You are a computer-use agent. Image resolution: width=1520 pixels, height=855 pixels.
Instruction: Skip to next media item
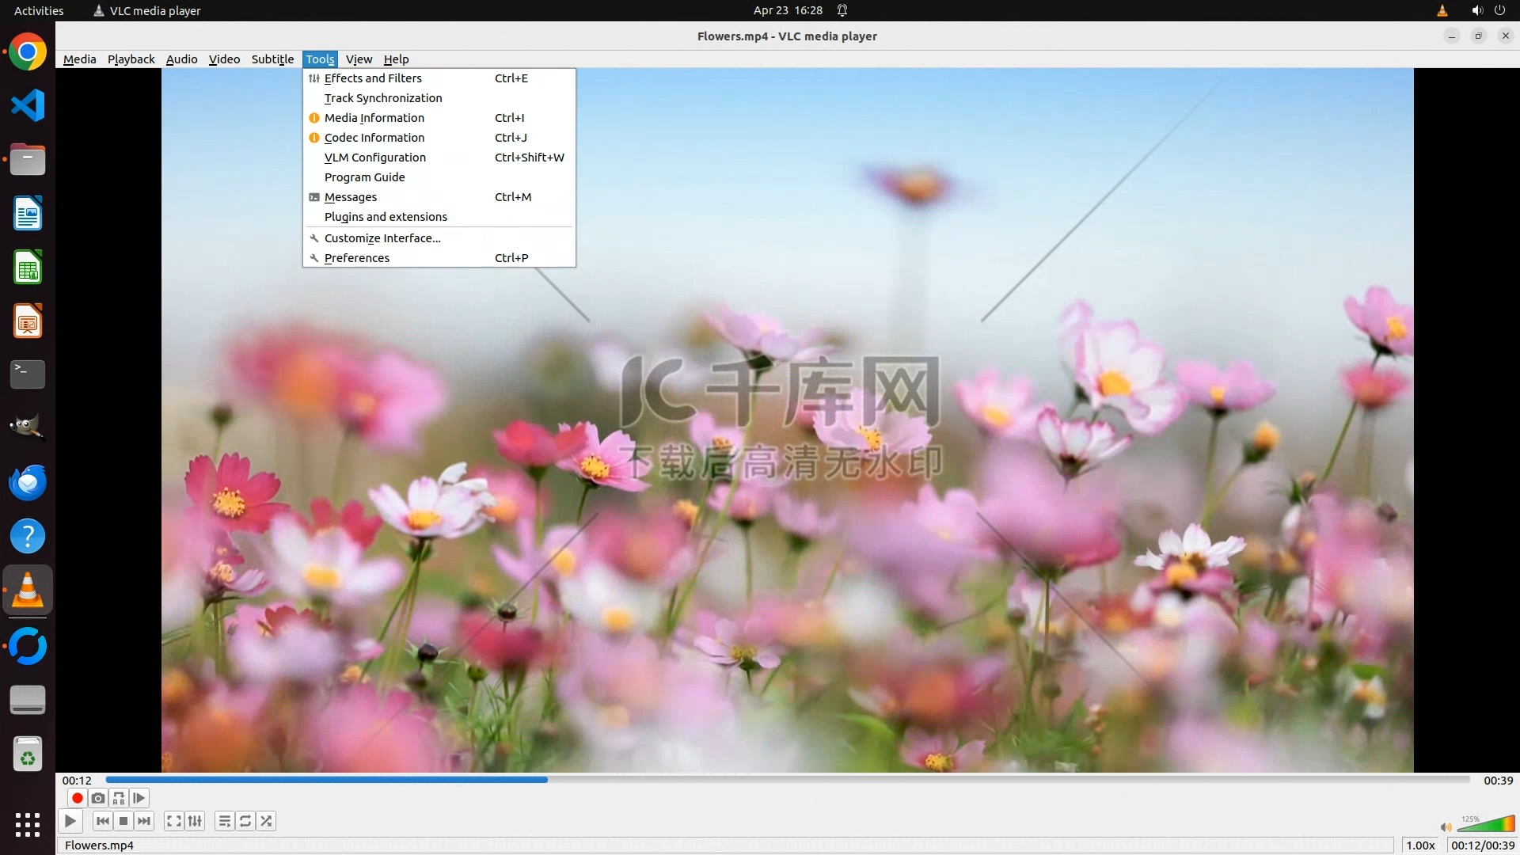coord(144,821)
